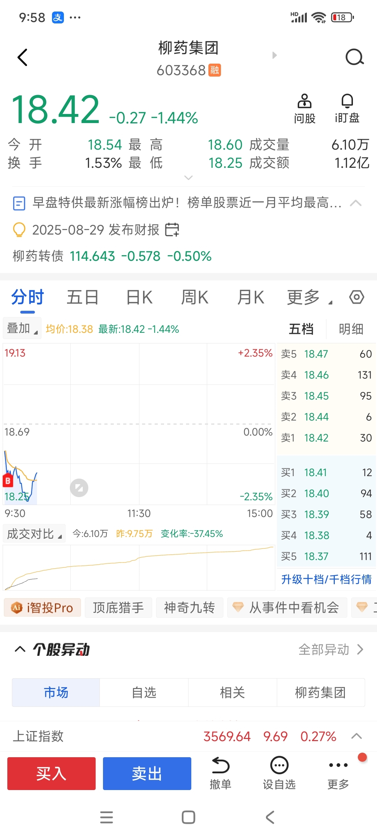
Task: Select the 五档 order book tab
Action: (301, 329)
